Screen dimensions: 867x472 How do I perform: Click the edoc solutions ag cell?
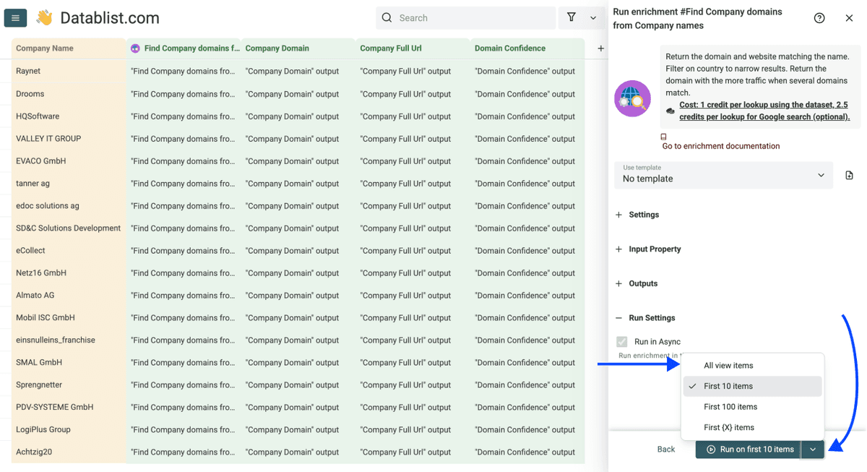coord(69,206)
